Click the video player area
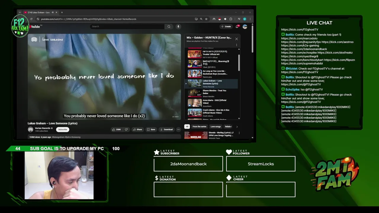 tap(104, 77)
